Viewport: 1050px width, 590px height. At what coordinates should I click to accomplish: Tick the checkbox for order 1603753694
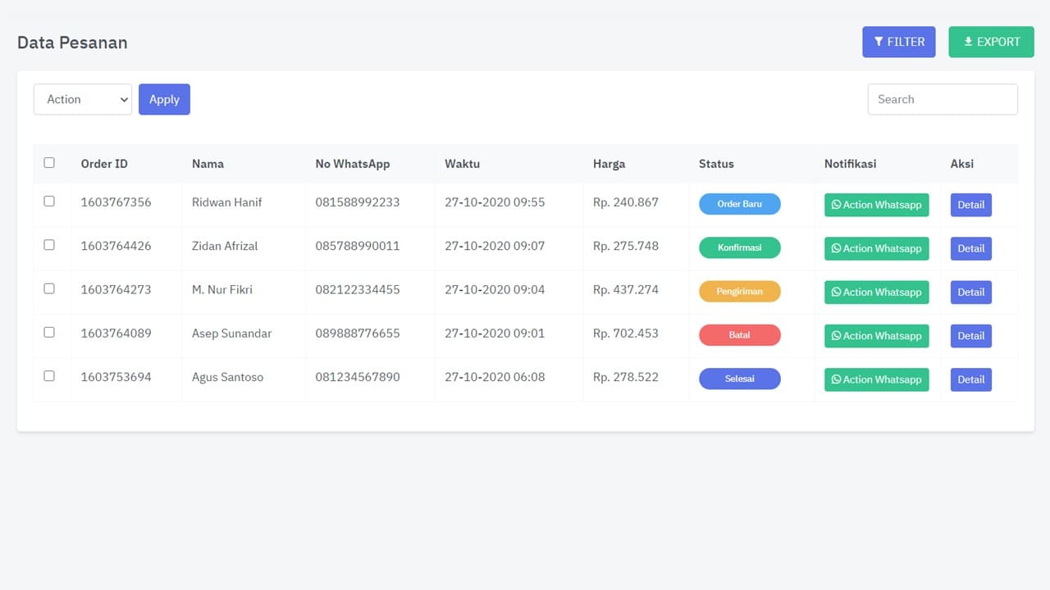pos(49,376)
